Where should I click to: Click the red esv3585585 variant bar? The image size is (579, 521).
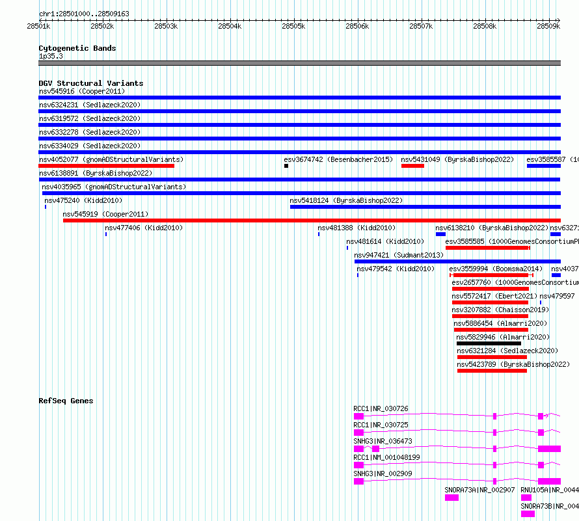[x=487, y=248]
